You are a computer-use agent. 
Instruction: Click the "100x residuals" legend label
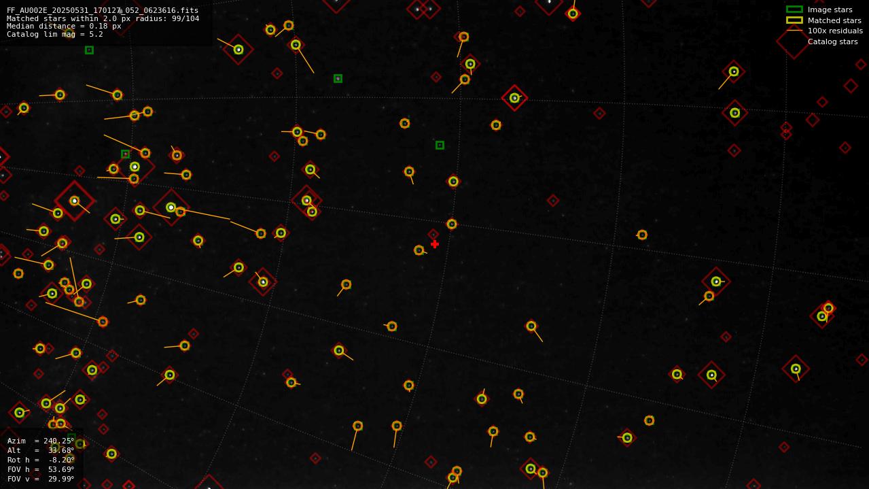(x=835, y=31)
